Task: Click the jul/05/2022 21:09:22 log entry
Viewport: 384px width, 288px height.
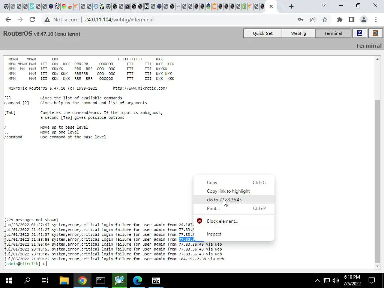Action: 114,259
